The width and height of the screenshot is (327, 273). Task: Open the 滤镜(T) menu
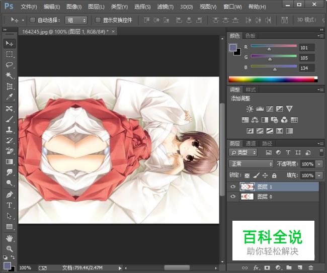(166, 7)
